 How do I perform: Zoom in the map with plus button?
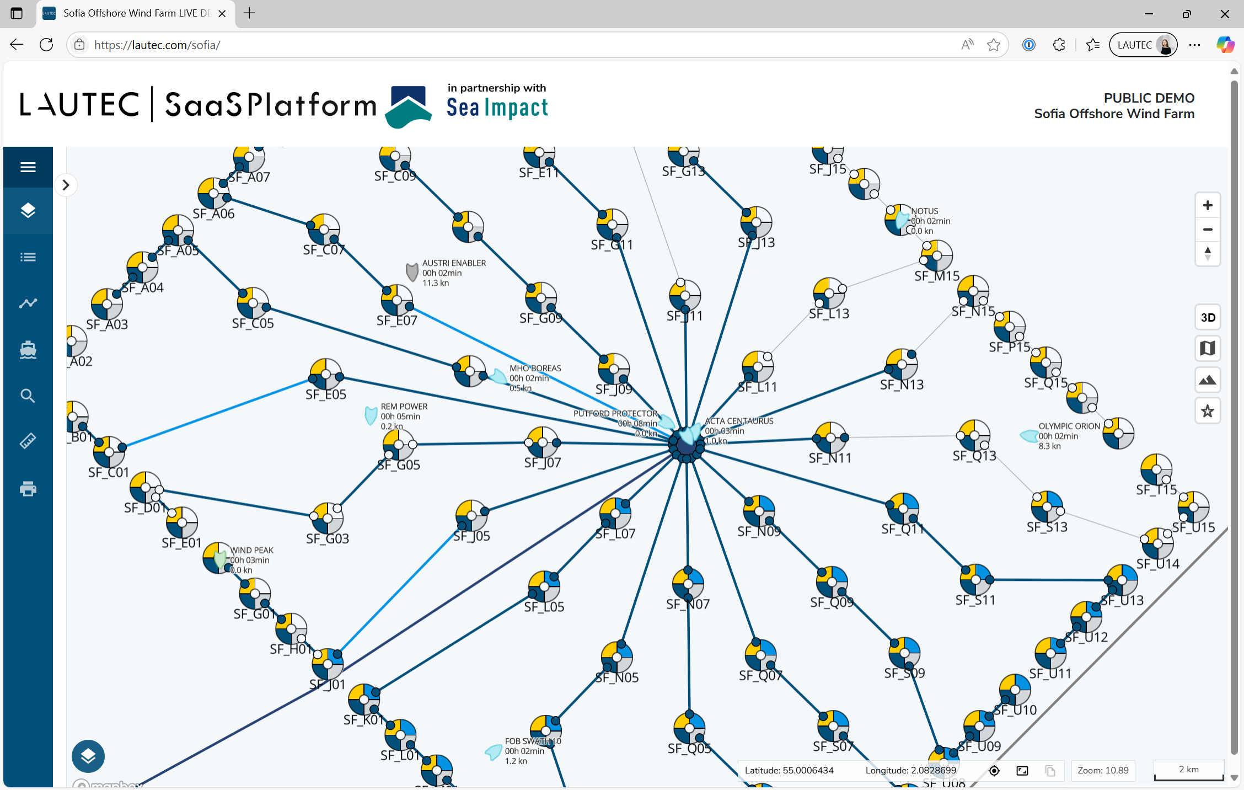(x=1208, y=206)
